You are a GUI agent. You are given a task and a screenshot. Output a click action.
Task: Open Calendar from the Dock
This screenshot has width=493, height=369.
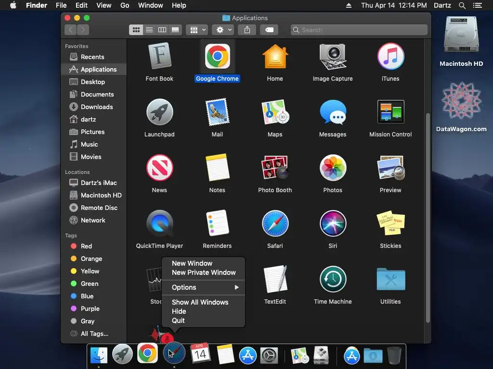(200, 353)
